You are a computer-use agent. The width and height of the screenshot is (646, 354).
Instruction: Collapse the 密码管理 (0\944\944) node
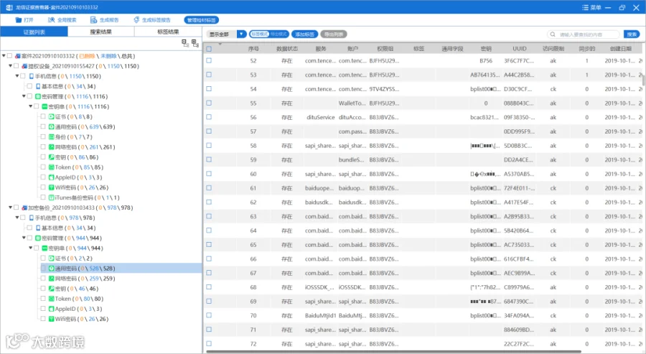24,238
